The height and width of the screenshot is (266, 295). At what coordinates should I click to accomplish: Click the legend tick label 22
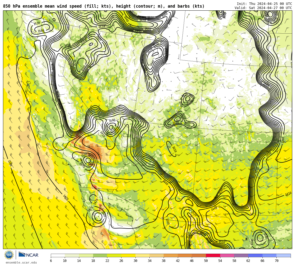[x=107, y=261]
